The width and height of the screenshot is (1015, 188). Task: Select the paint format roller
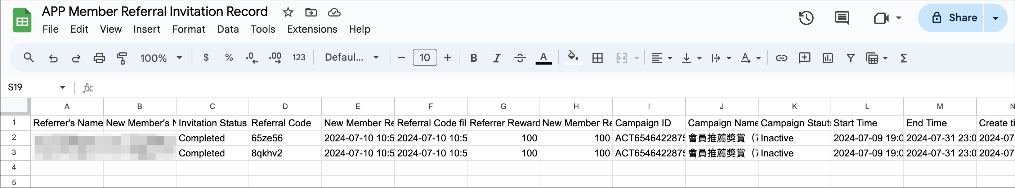point(122,58)
